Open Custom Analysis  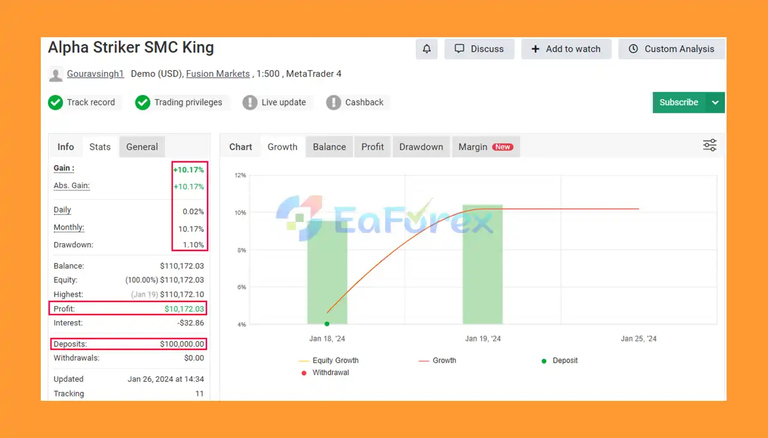671,49
